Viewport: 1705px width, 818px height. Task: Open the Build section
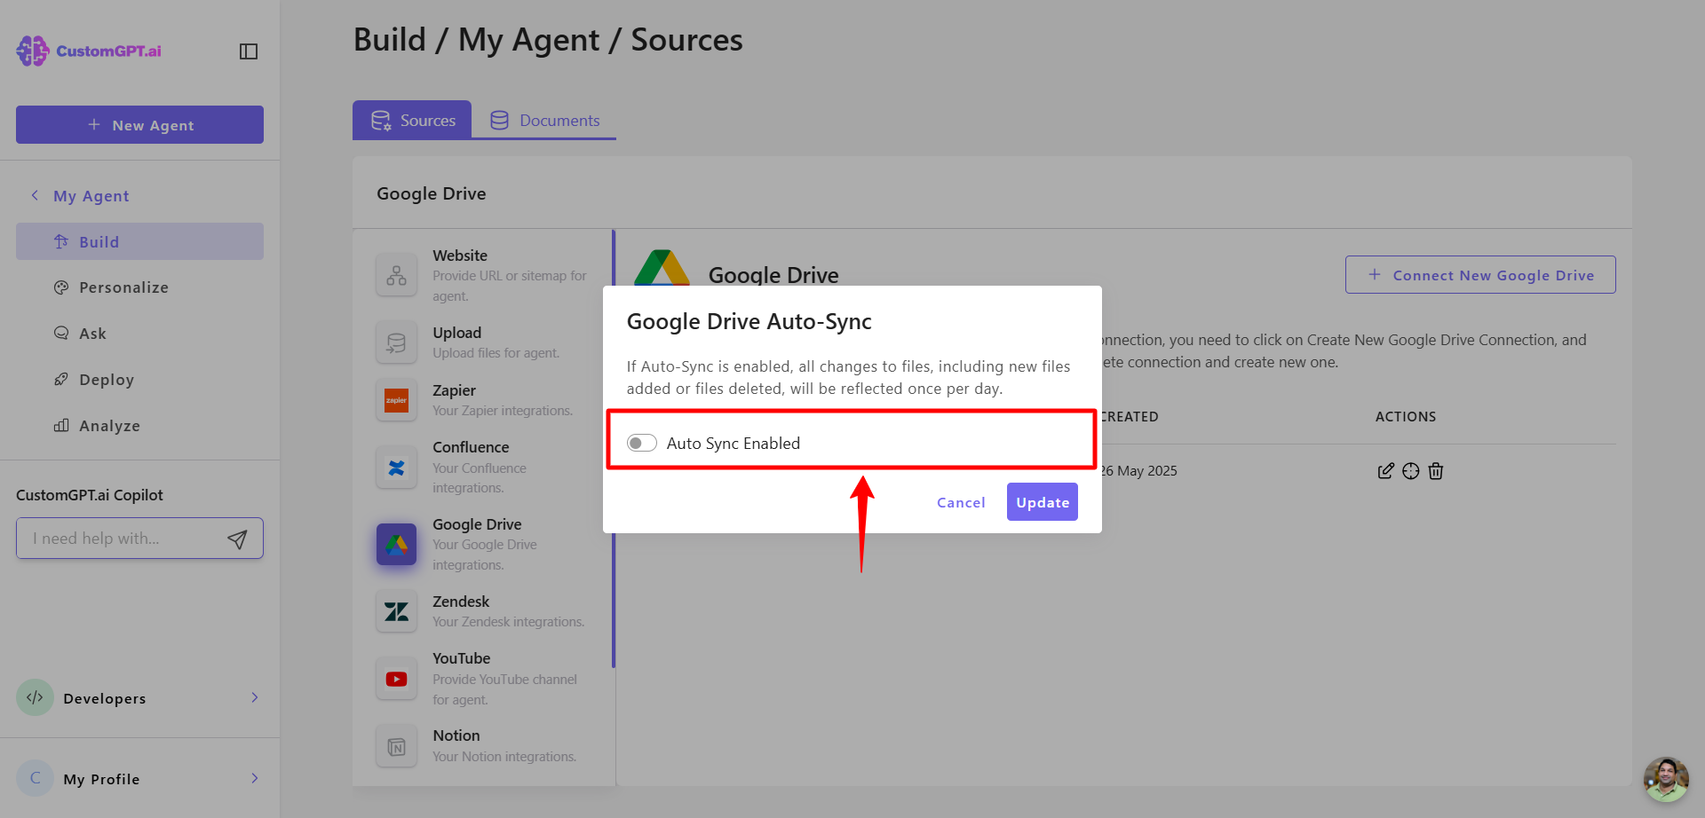pos(139,241)
